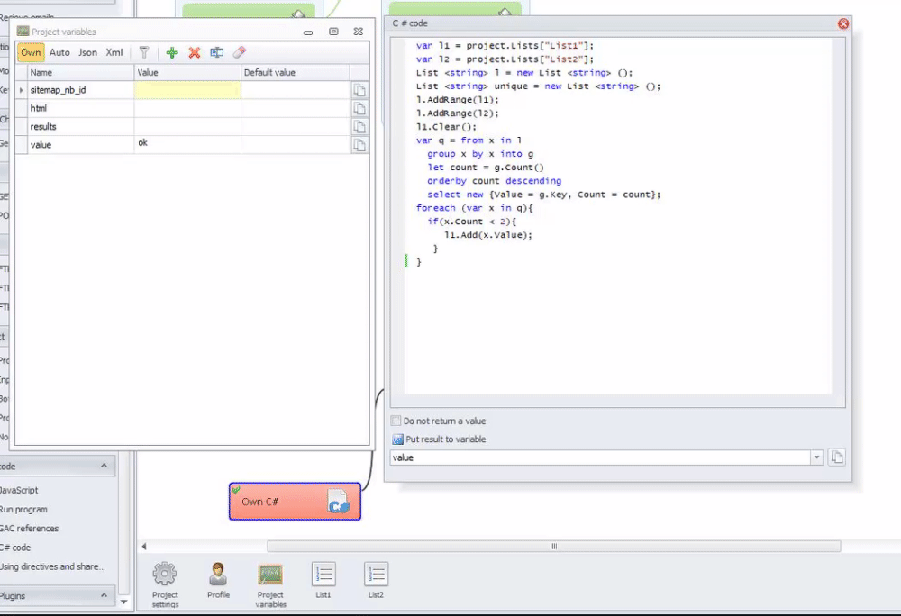The height and width of the screenshot is (616, 901).
Task: Maximize the Project variables window
Action: click(333, 32)
